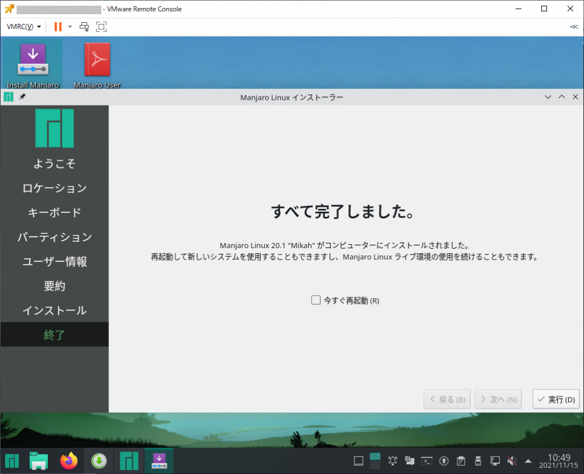This screenshot has width=584, height=474.
Task: Click the show desktop tray icon
Action: point(358,461)
